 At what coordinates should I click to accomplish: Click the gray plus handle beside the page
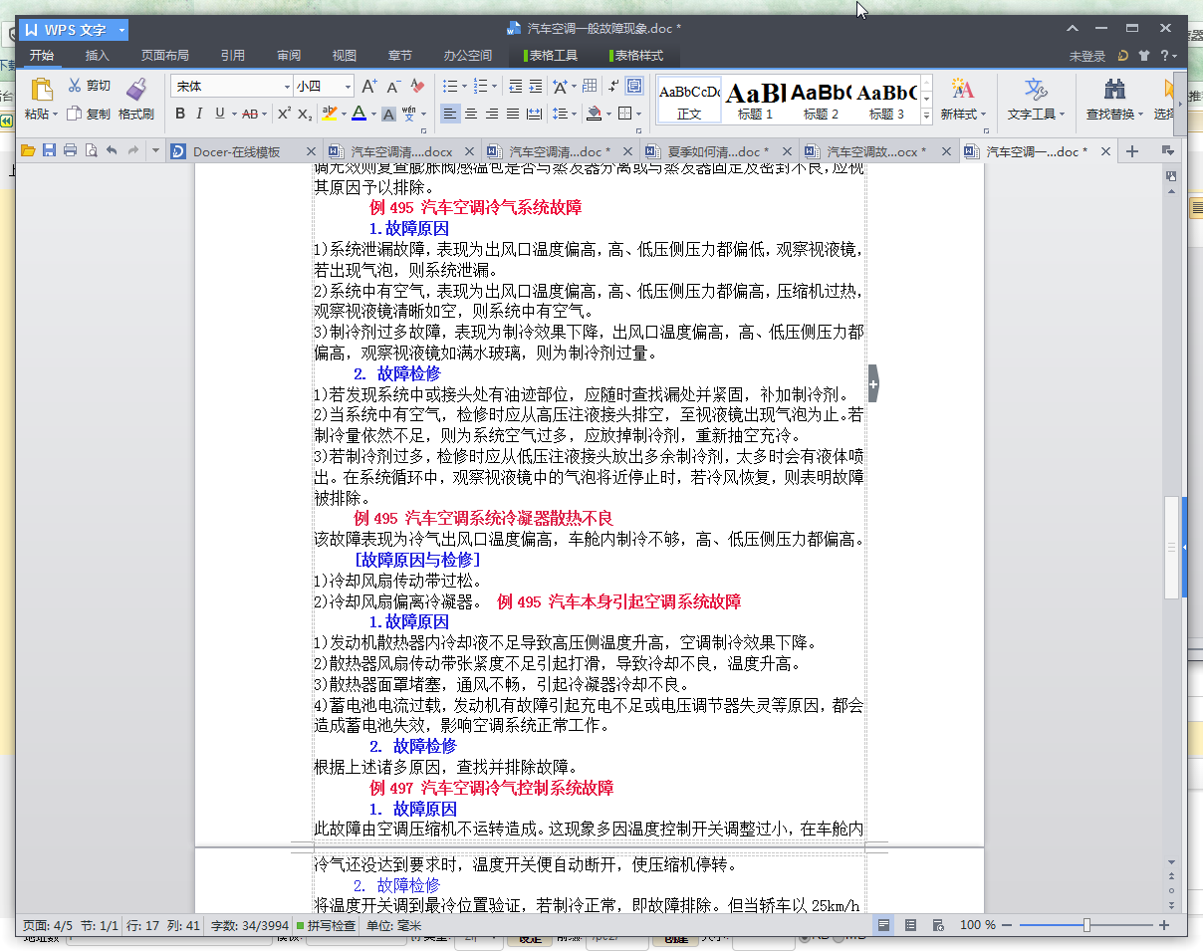tap(873, 383)
